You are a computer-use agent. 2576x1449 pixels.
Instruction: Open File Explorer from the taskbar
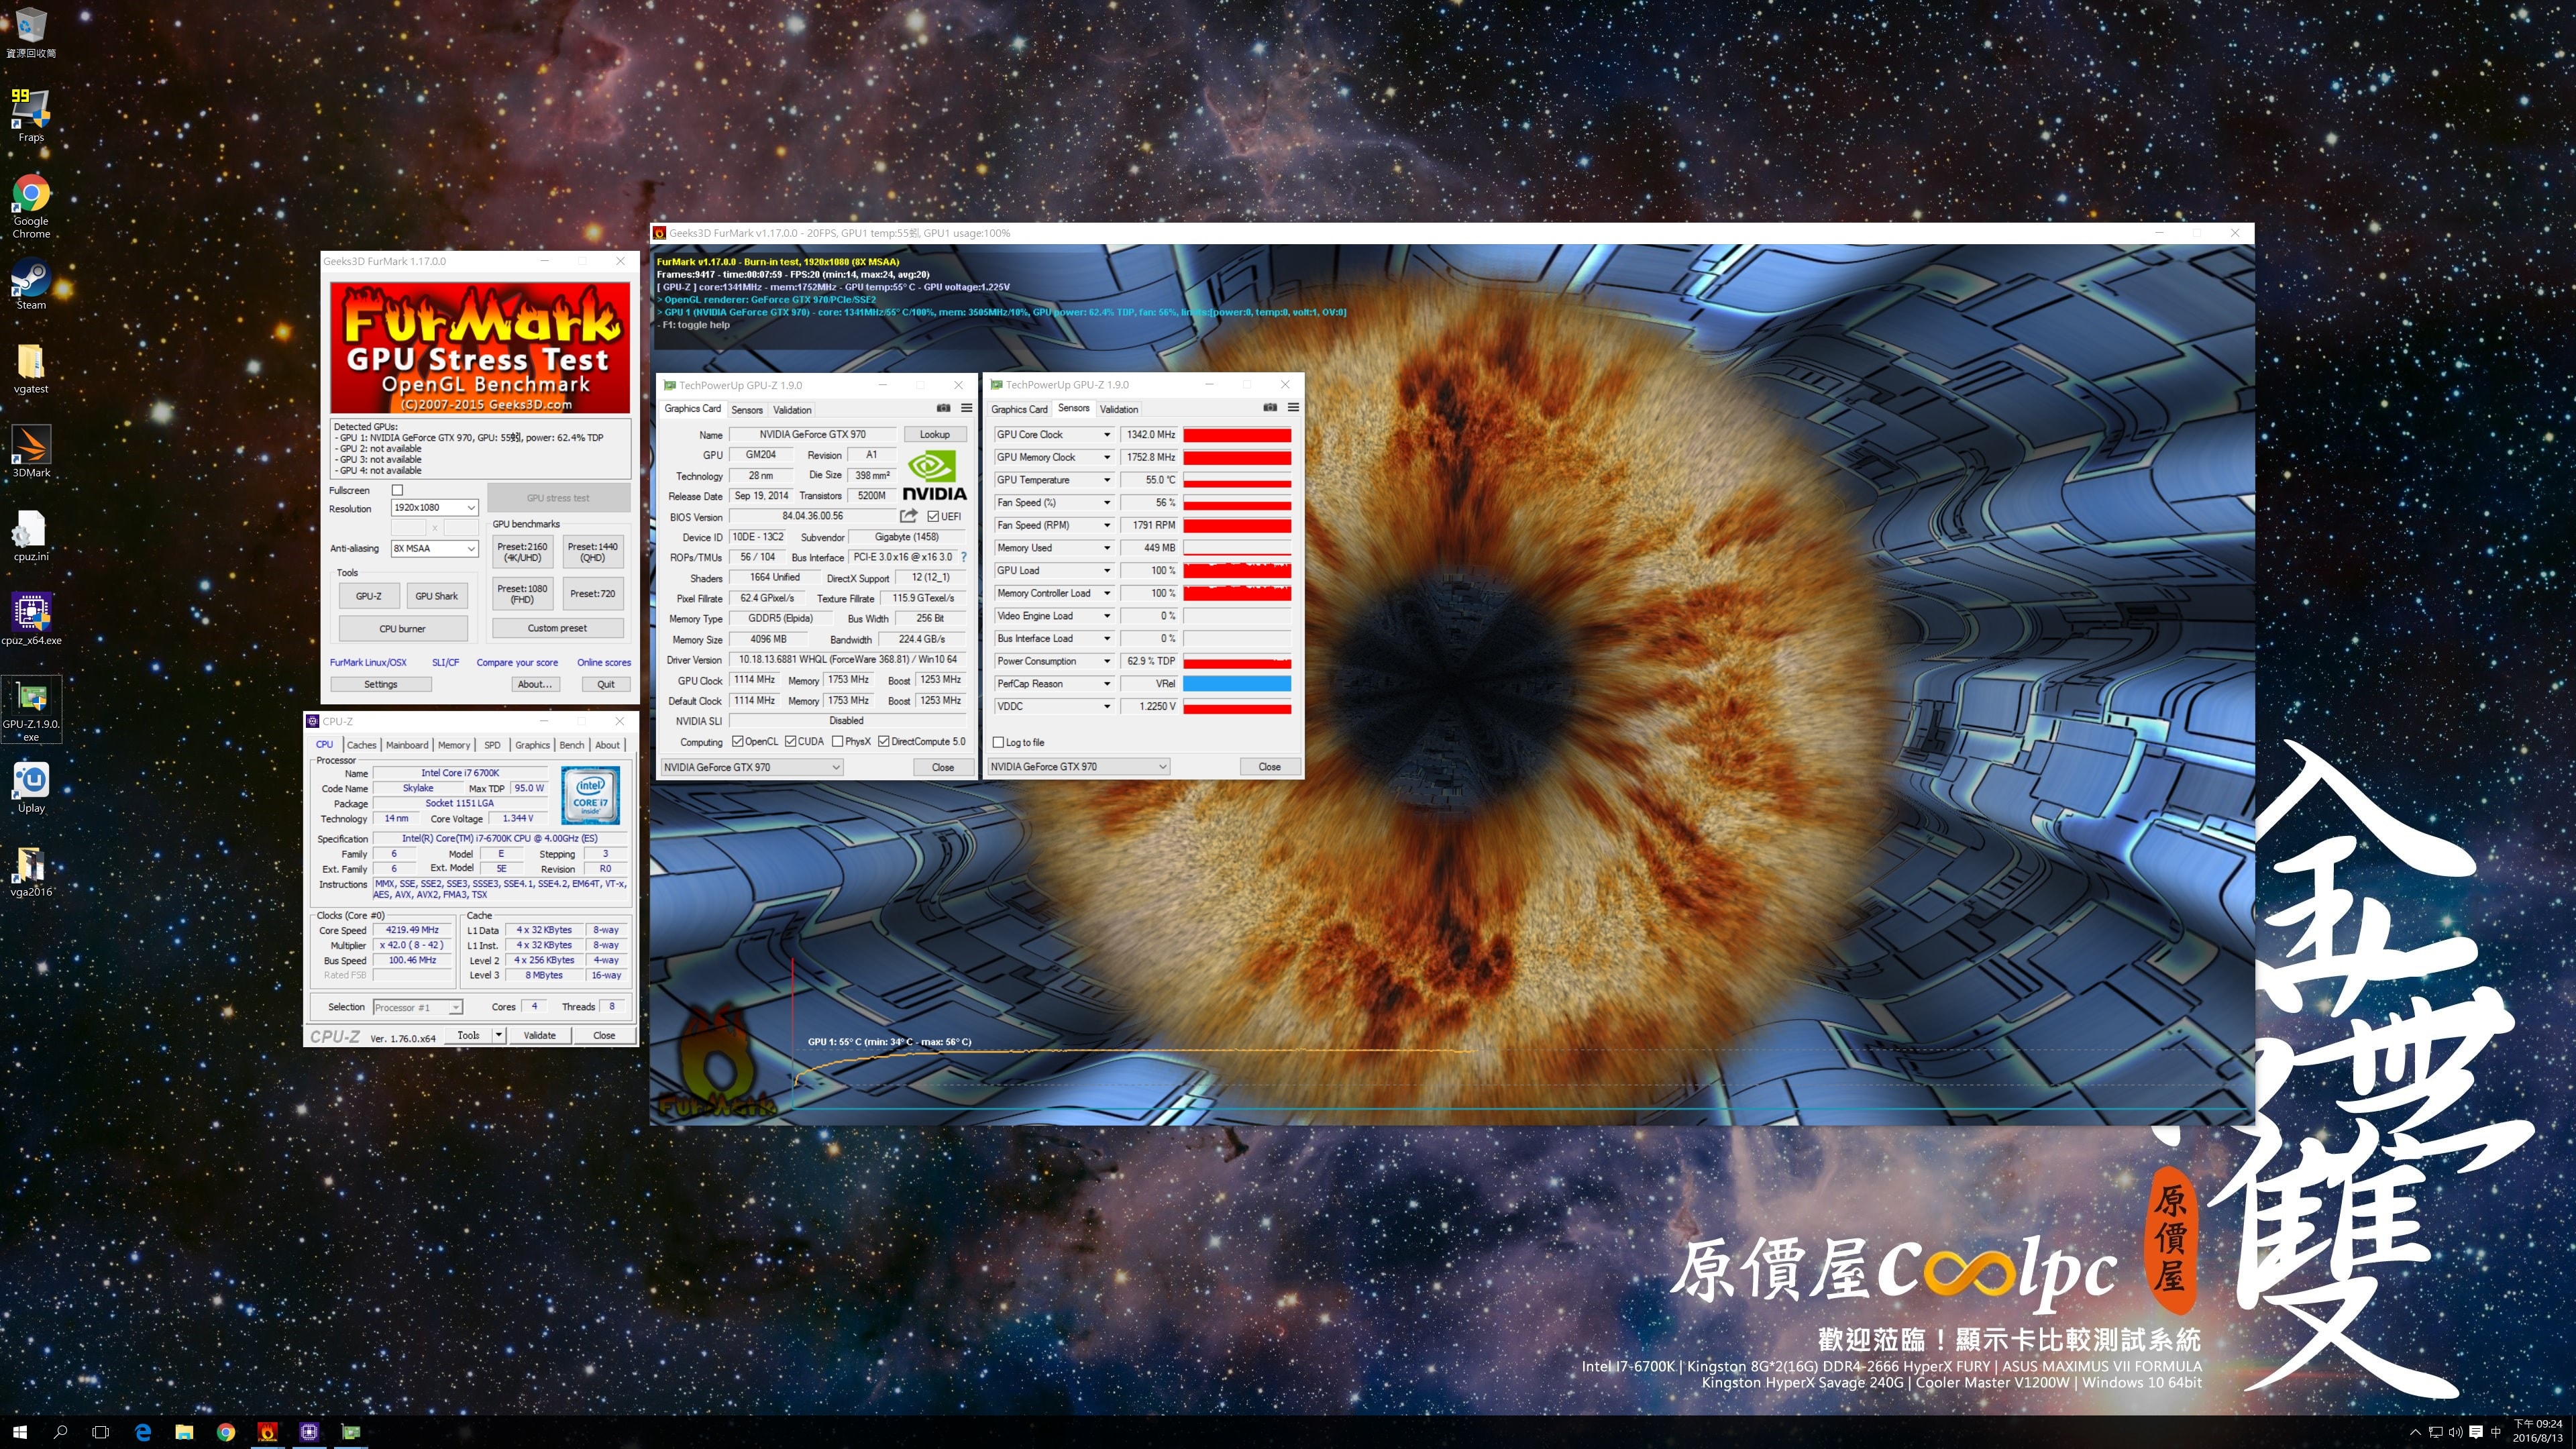click(x=184, y=1432)
